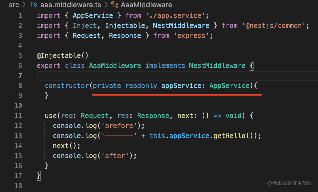Click the class symbol icon before AaaMiddleware
The image size is (318, 192).
[115, 5]
